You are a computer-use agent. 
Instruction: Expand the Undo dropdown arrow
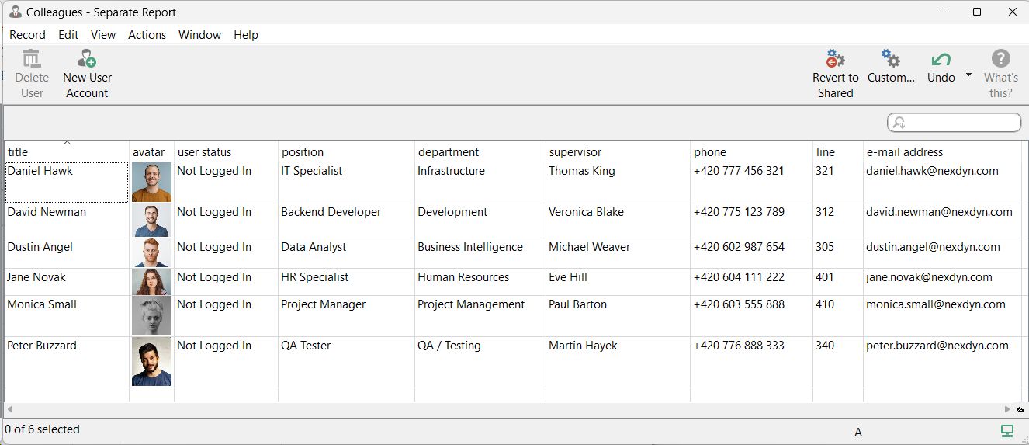coord(968,75)
